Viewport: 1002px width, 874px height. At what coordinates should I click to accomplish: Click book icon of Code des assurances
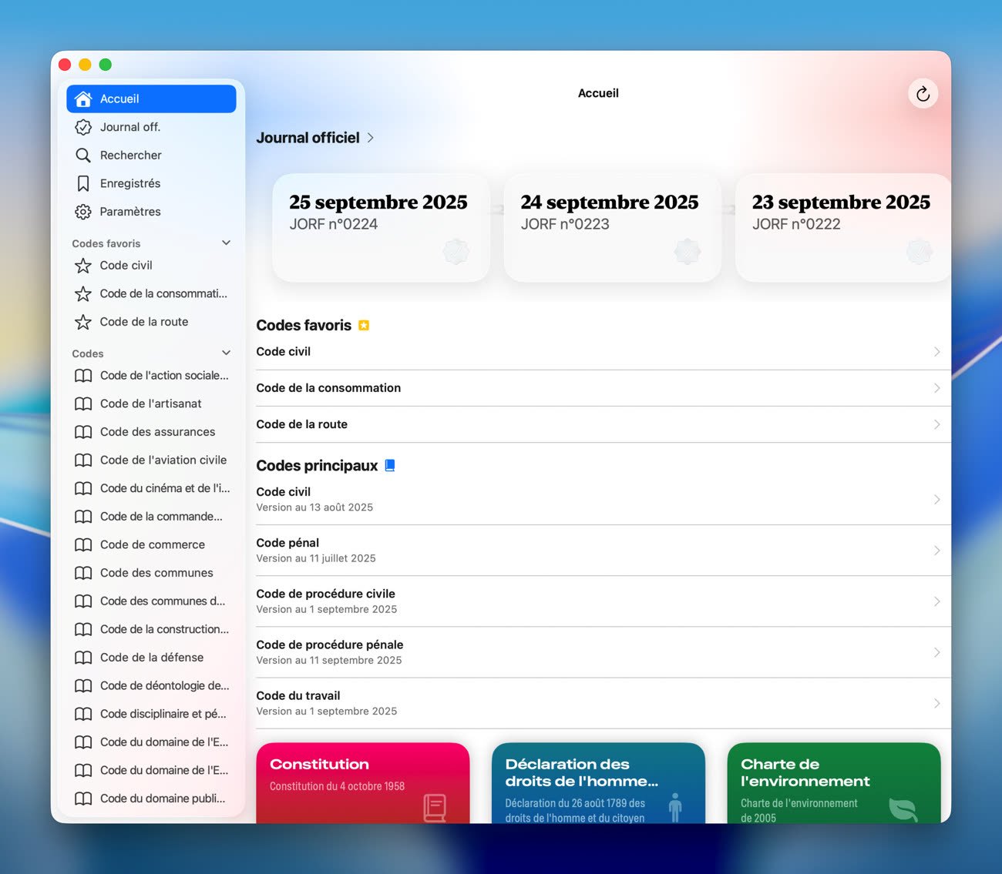[83, 432]
